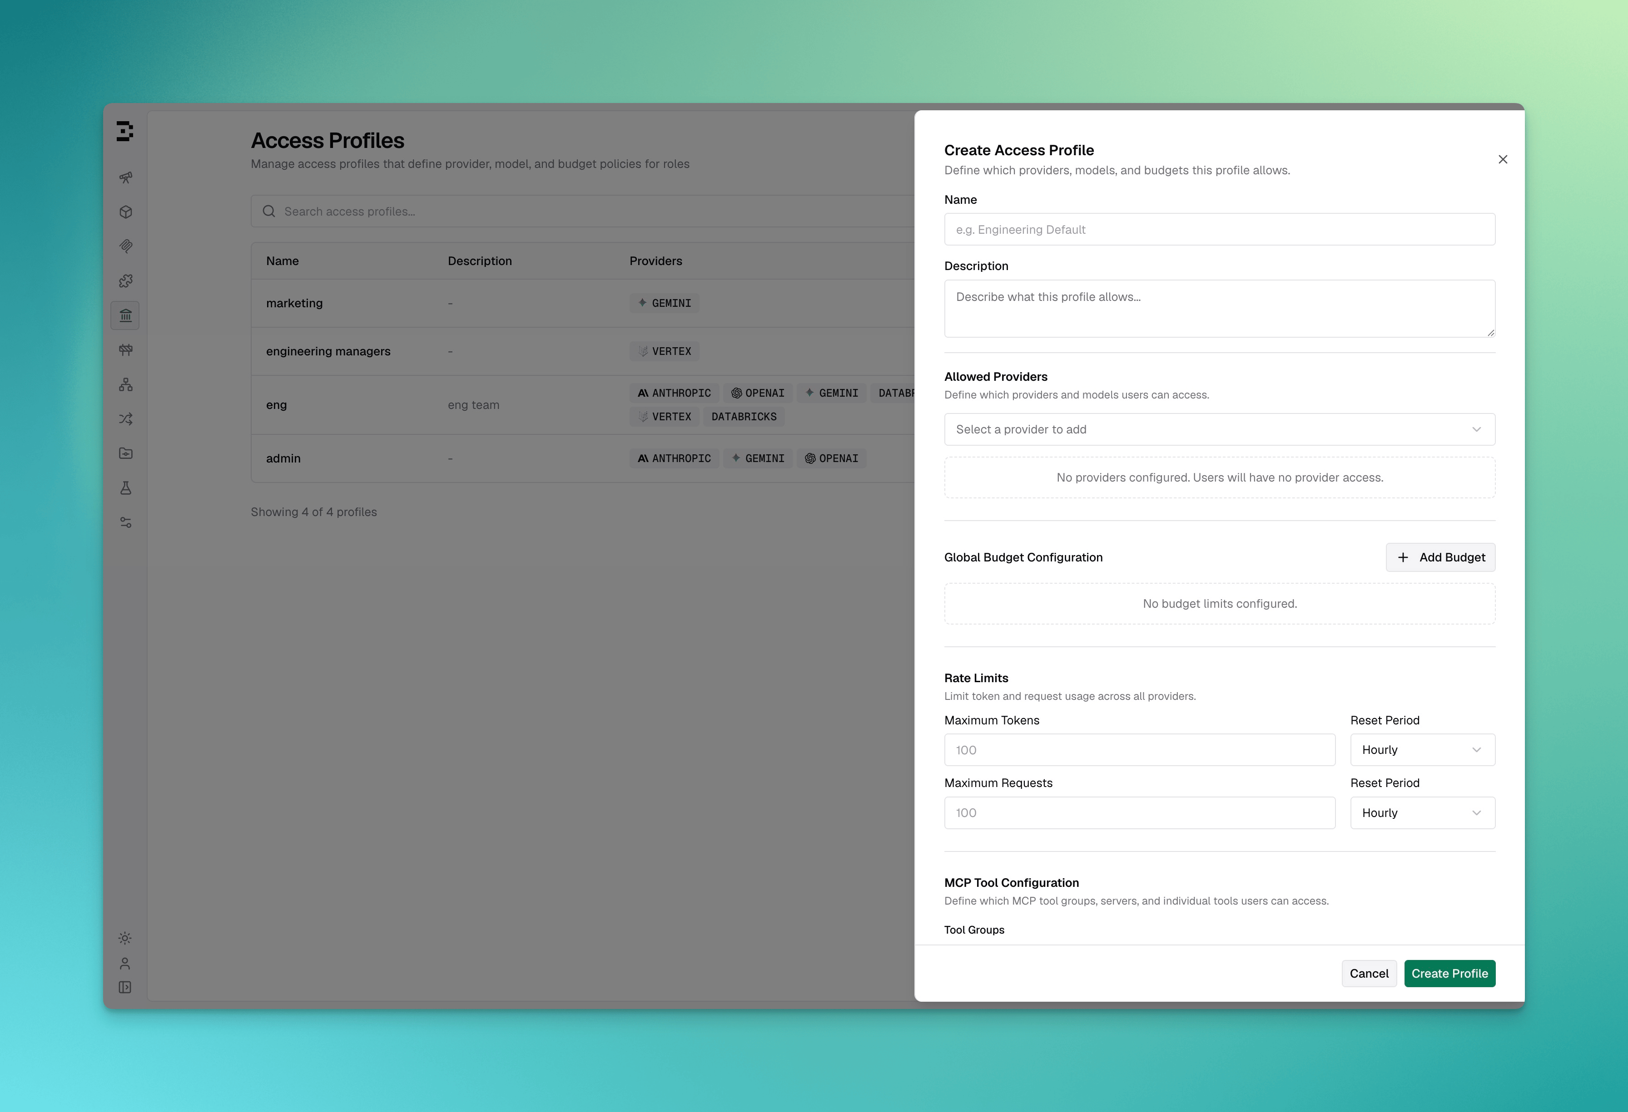Click the search magnifier icon

tap(269, 212)
